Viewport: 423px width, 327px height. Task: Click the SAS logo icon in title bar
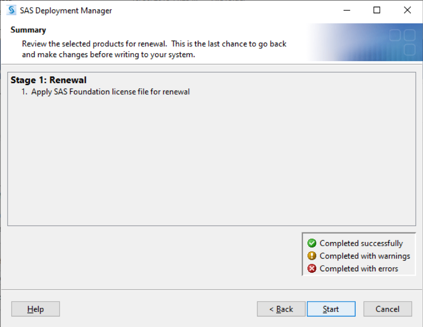[x=11, y=10]
